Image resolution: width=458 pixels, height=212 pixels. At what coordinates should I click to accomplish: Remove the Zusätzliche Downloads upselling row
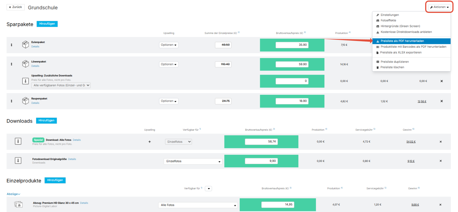coord(442,81)
